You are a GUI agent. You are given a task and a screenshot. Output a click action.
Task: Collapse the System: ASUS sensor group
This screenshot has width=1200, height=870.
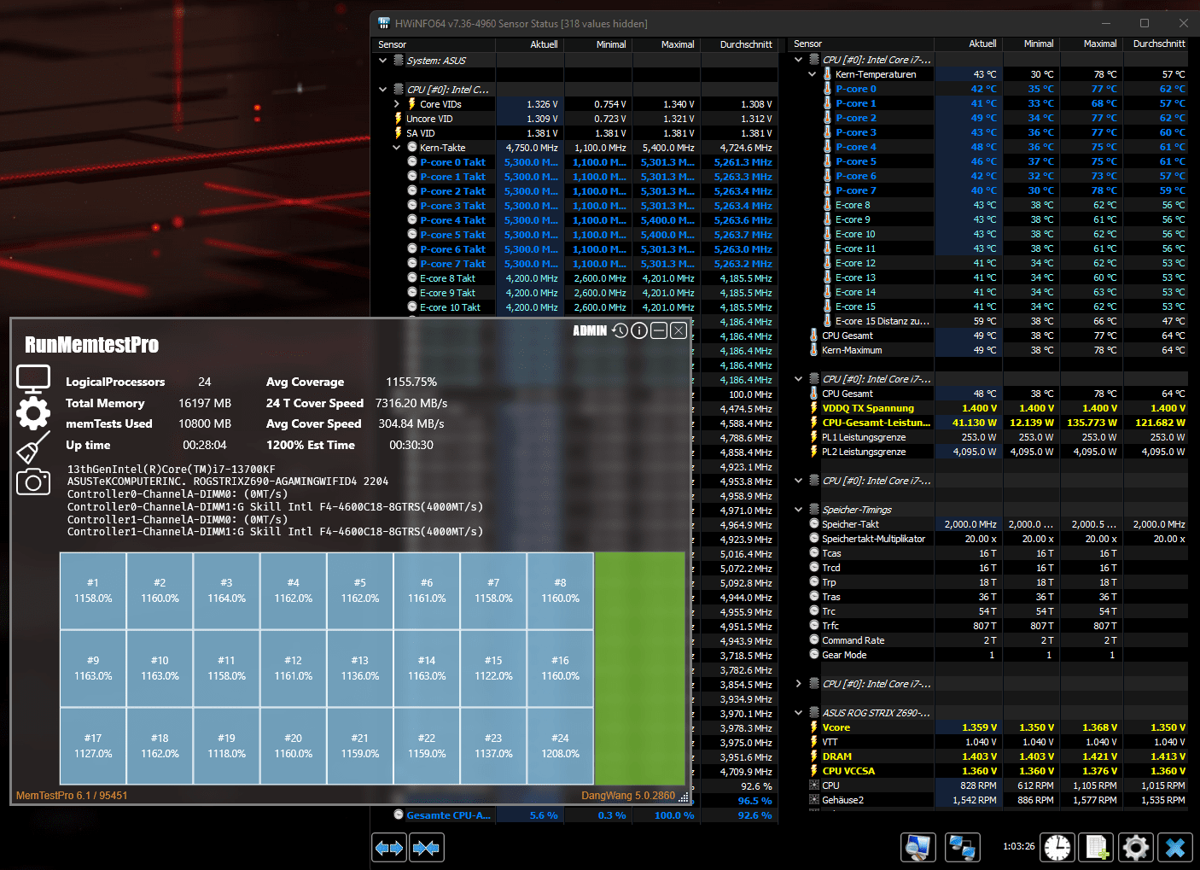point(382,61)
